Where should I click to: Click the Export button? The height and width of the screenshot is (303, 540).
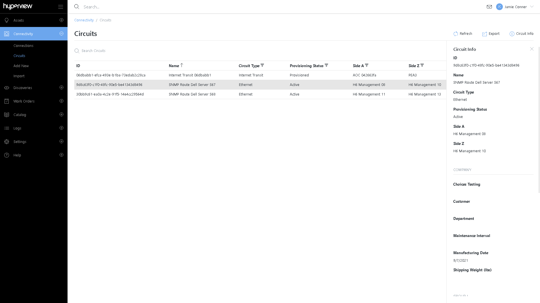pyautogui.click(x=491, y=34)
